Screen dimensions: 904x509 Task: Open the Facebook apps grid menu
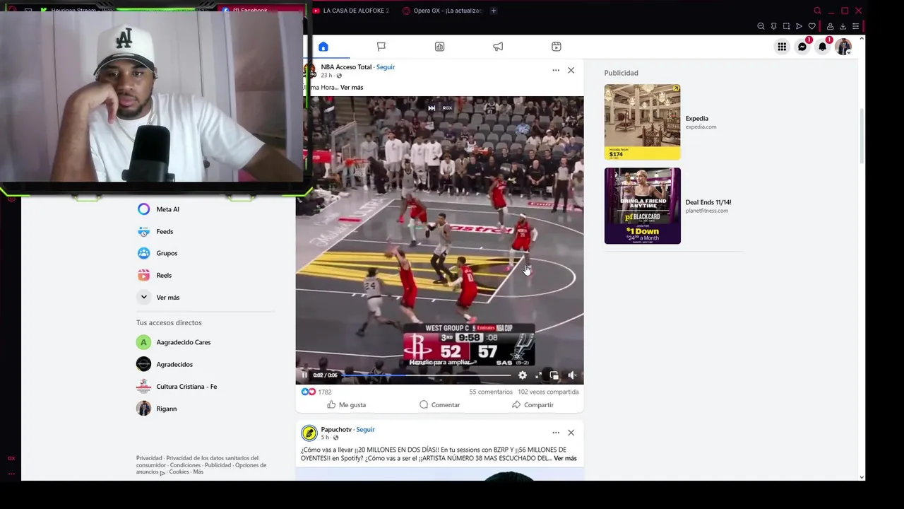[782, 47]
